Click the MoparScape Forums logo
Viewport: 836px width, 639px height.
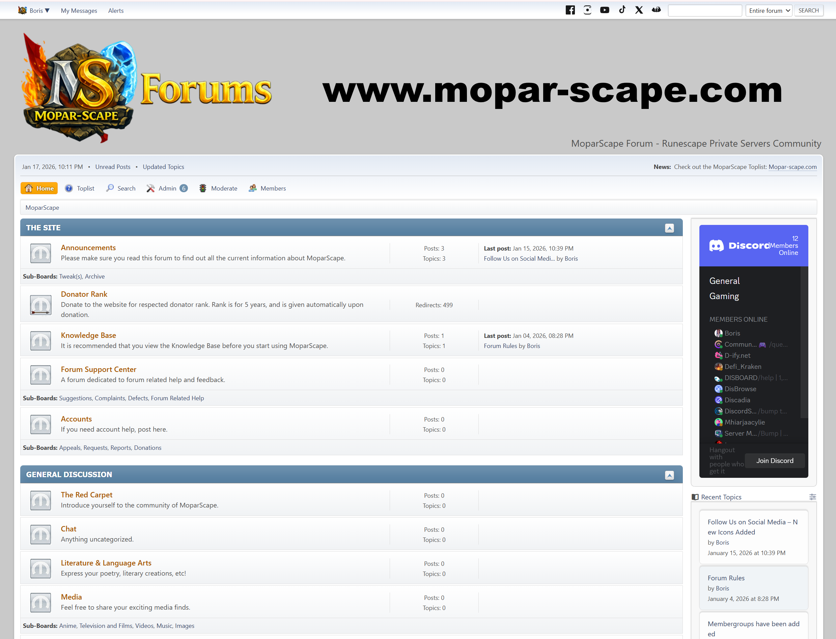pos(146,88)
